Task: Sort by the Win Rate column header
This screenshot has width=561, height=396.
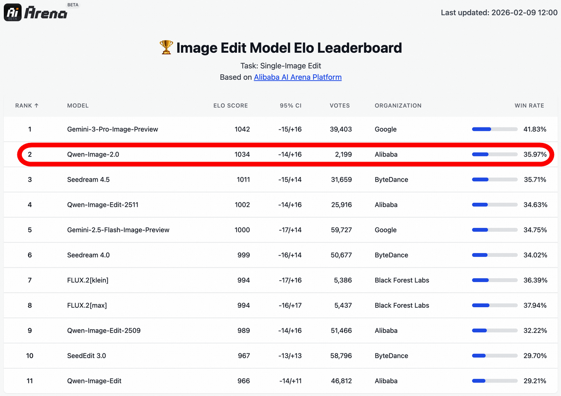Action: coord(529,106)
